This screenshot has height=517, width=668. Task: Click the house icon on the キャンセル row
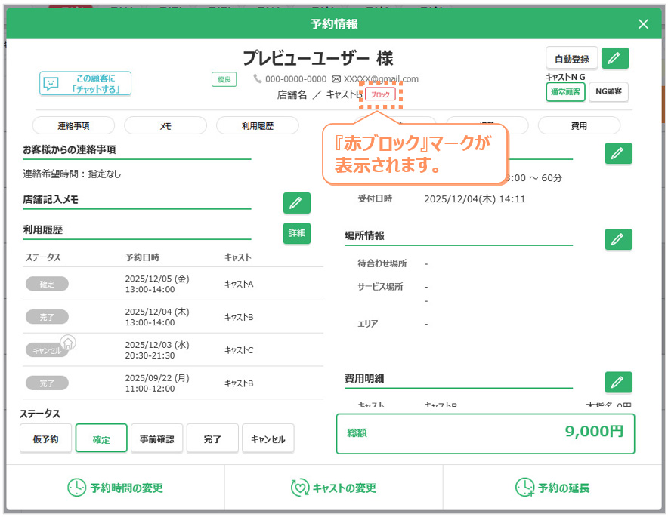[x=68, y=343]
